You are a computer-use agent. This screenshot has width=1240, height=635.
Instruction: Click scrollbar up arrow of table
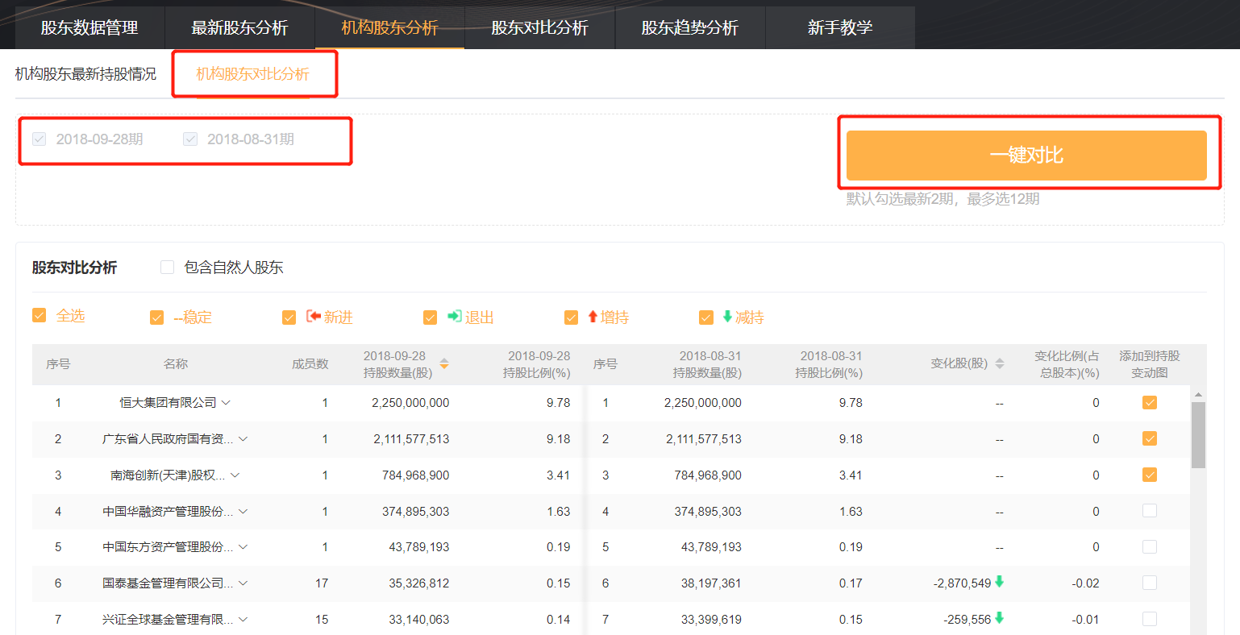[x=1198, y=394]
